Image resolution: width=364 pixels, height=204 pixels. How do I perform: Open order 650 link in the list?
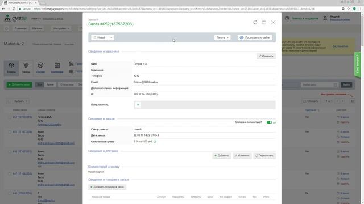coord(22,132)
